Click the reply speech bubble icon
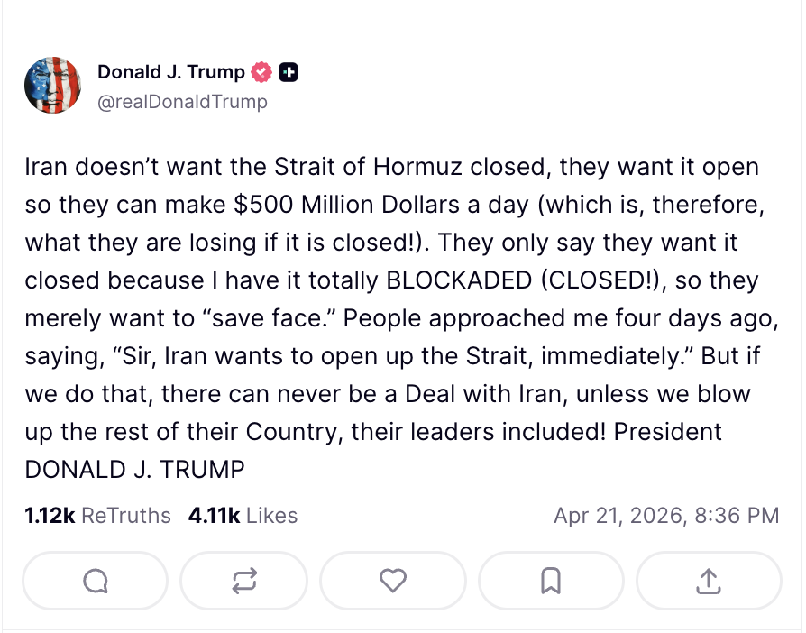This screenshot has width=806, height=633. tap(95, 582)
